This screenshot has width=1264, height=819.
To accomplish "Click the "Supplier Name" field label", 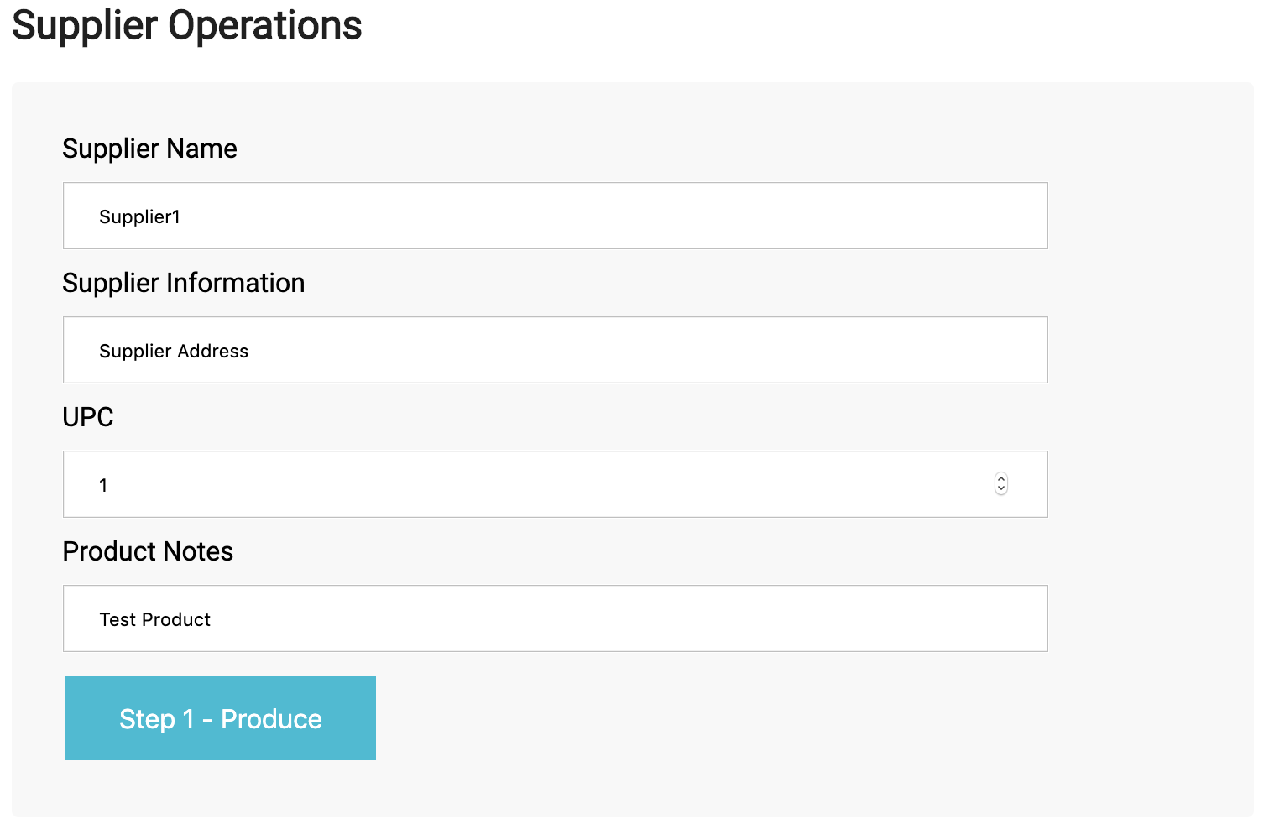I will point(149,149).
